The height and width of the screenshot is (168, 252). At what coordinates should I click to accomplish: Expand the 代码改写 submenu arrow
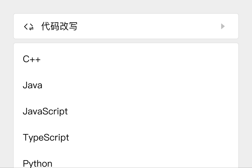223,26
